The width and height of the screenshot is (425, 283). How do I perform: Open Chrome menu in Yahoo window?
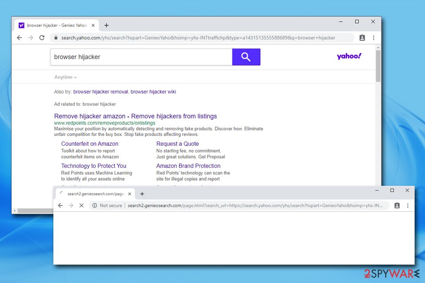click(374, 38)
